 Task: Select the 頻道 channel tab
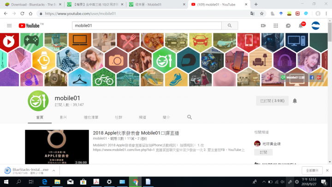142,117
